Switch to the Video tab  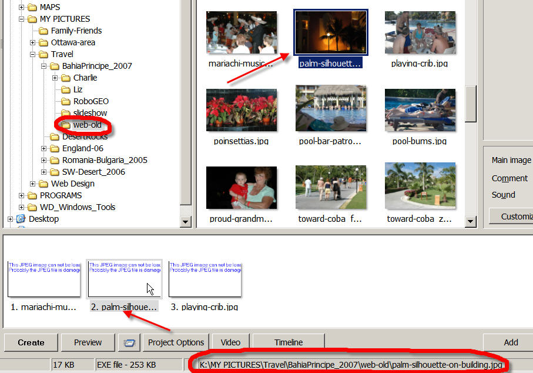230,342
